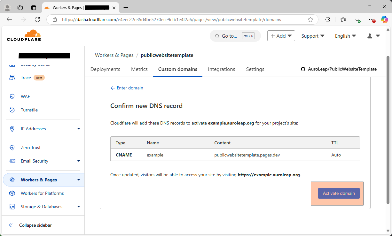Click the Cloudflare logo
Viewport: 392px width, 236px height.
click(24, 35)
